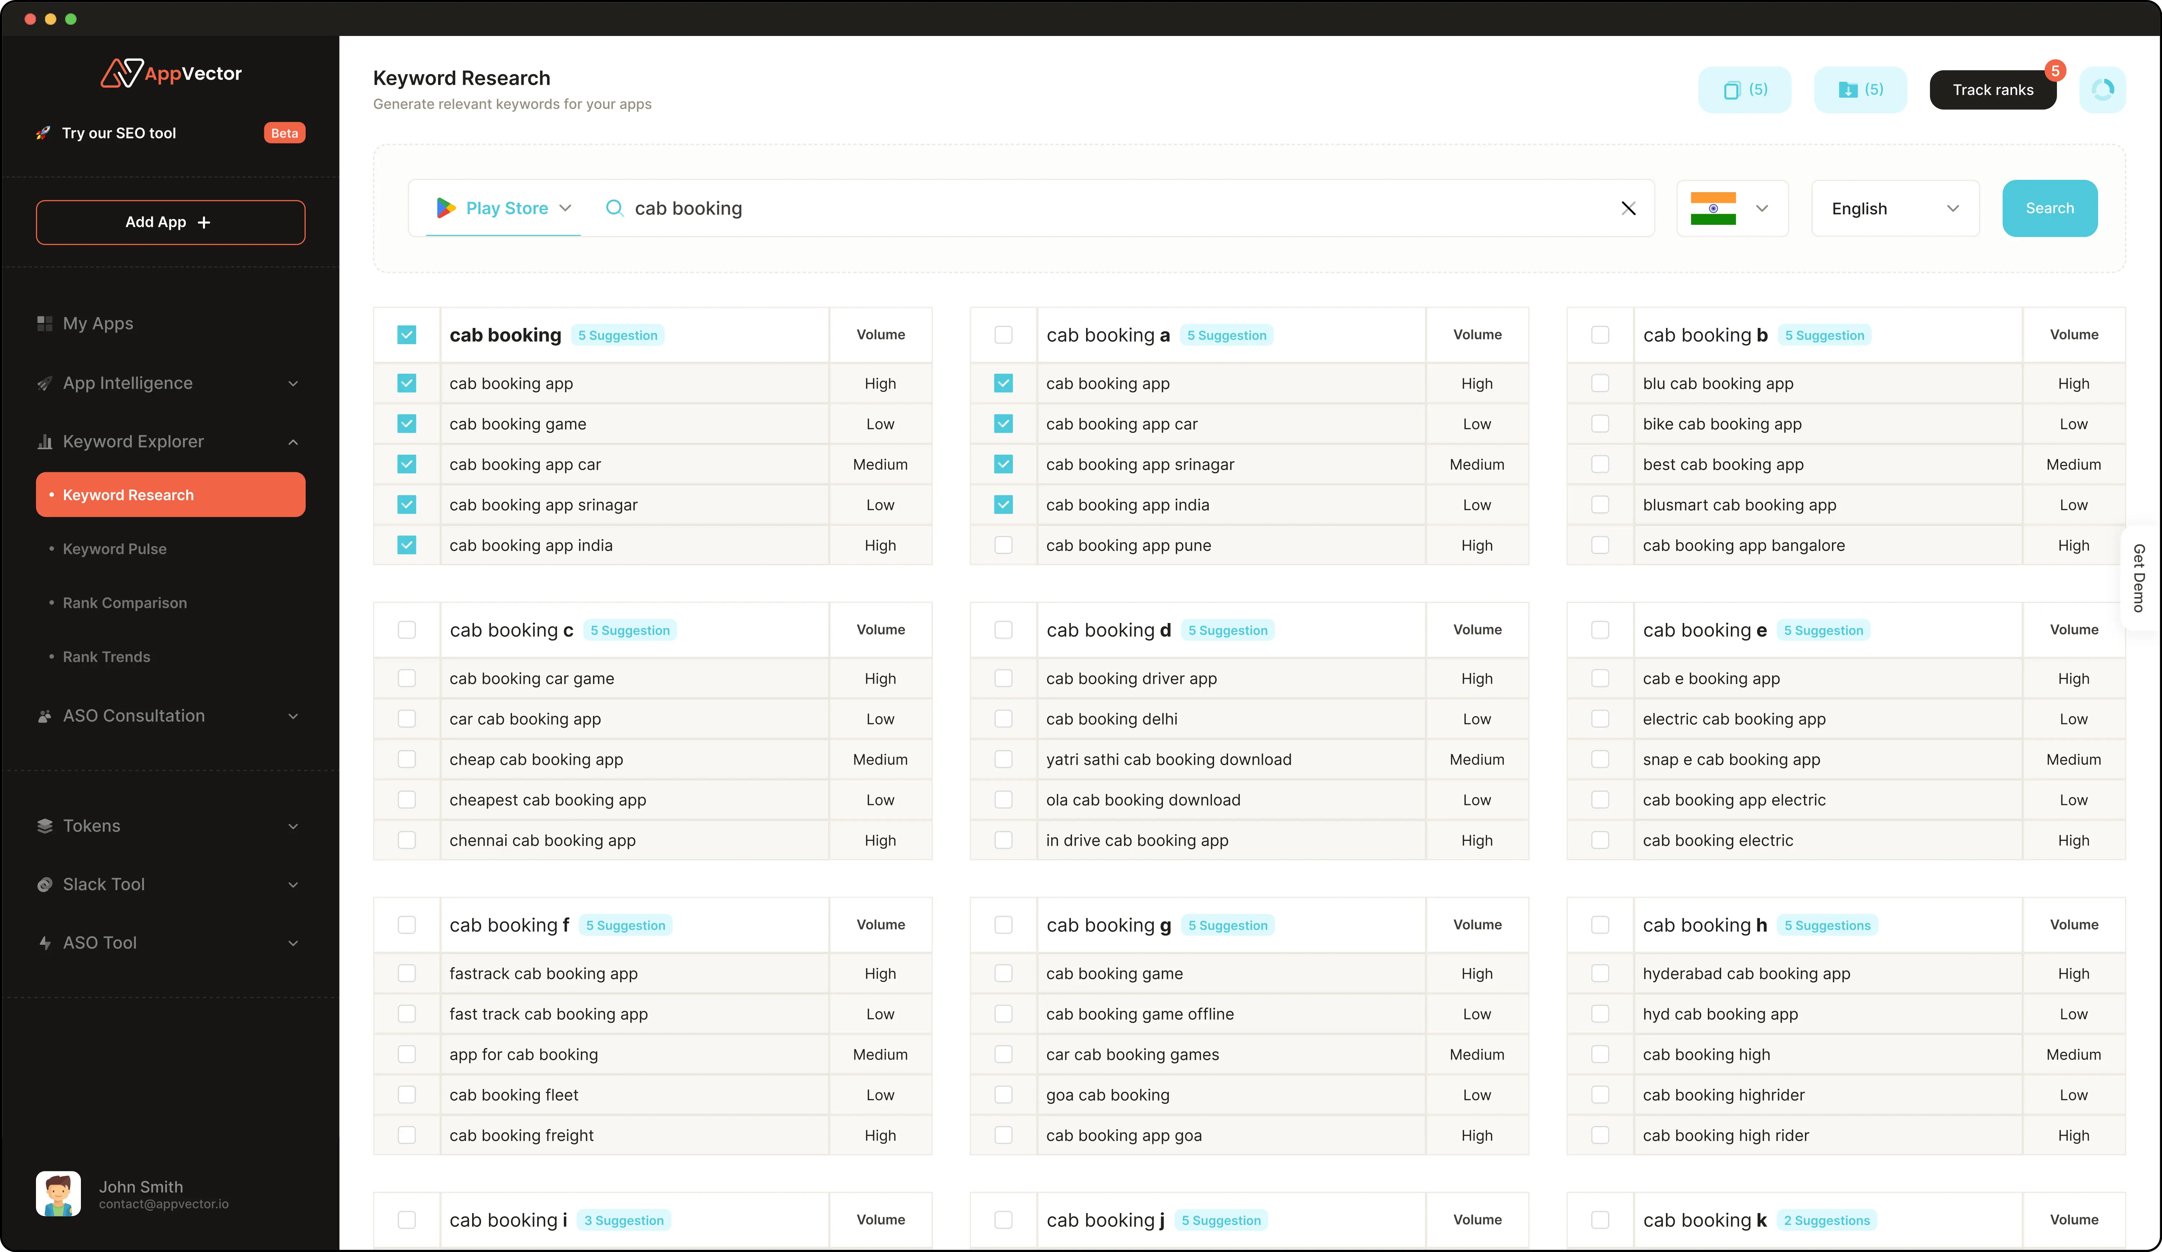This screenshot has height=1252, width=2162.
Task: Click the rocket icon beside SEO tool
Action: click(43, 133)
